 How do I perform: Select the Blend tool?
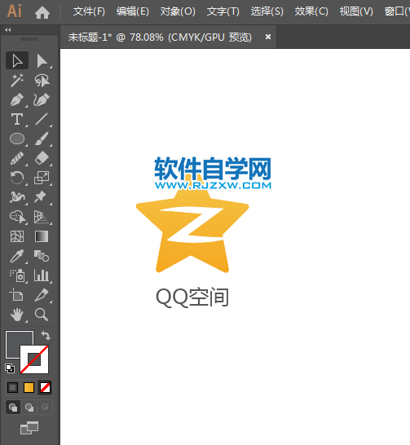[x=42, y=256]
